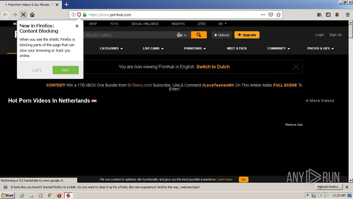Click the More Videos link
The height and width of the screenshot is (199, 353).
point(320,101)
